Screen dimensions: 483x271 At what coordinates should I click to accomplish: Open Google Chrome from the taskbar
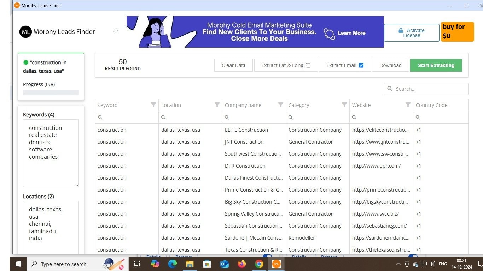pos(259,264)
